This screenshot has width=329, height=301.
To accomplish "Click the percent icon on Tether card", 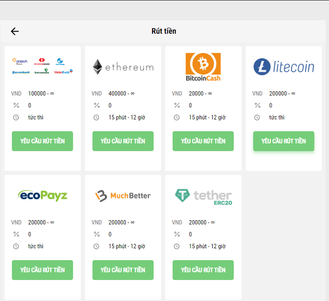I will [177, 234].
